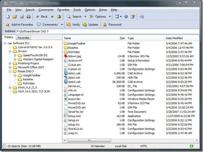The height and width of the screenshot is (152, 203).
Task: Collapse the Power DVD 7 tree node
Action: coord(10,71)
